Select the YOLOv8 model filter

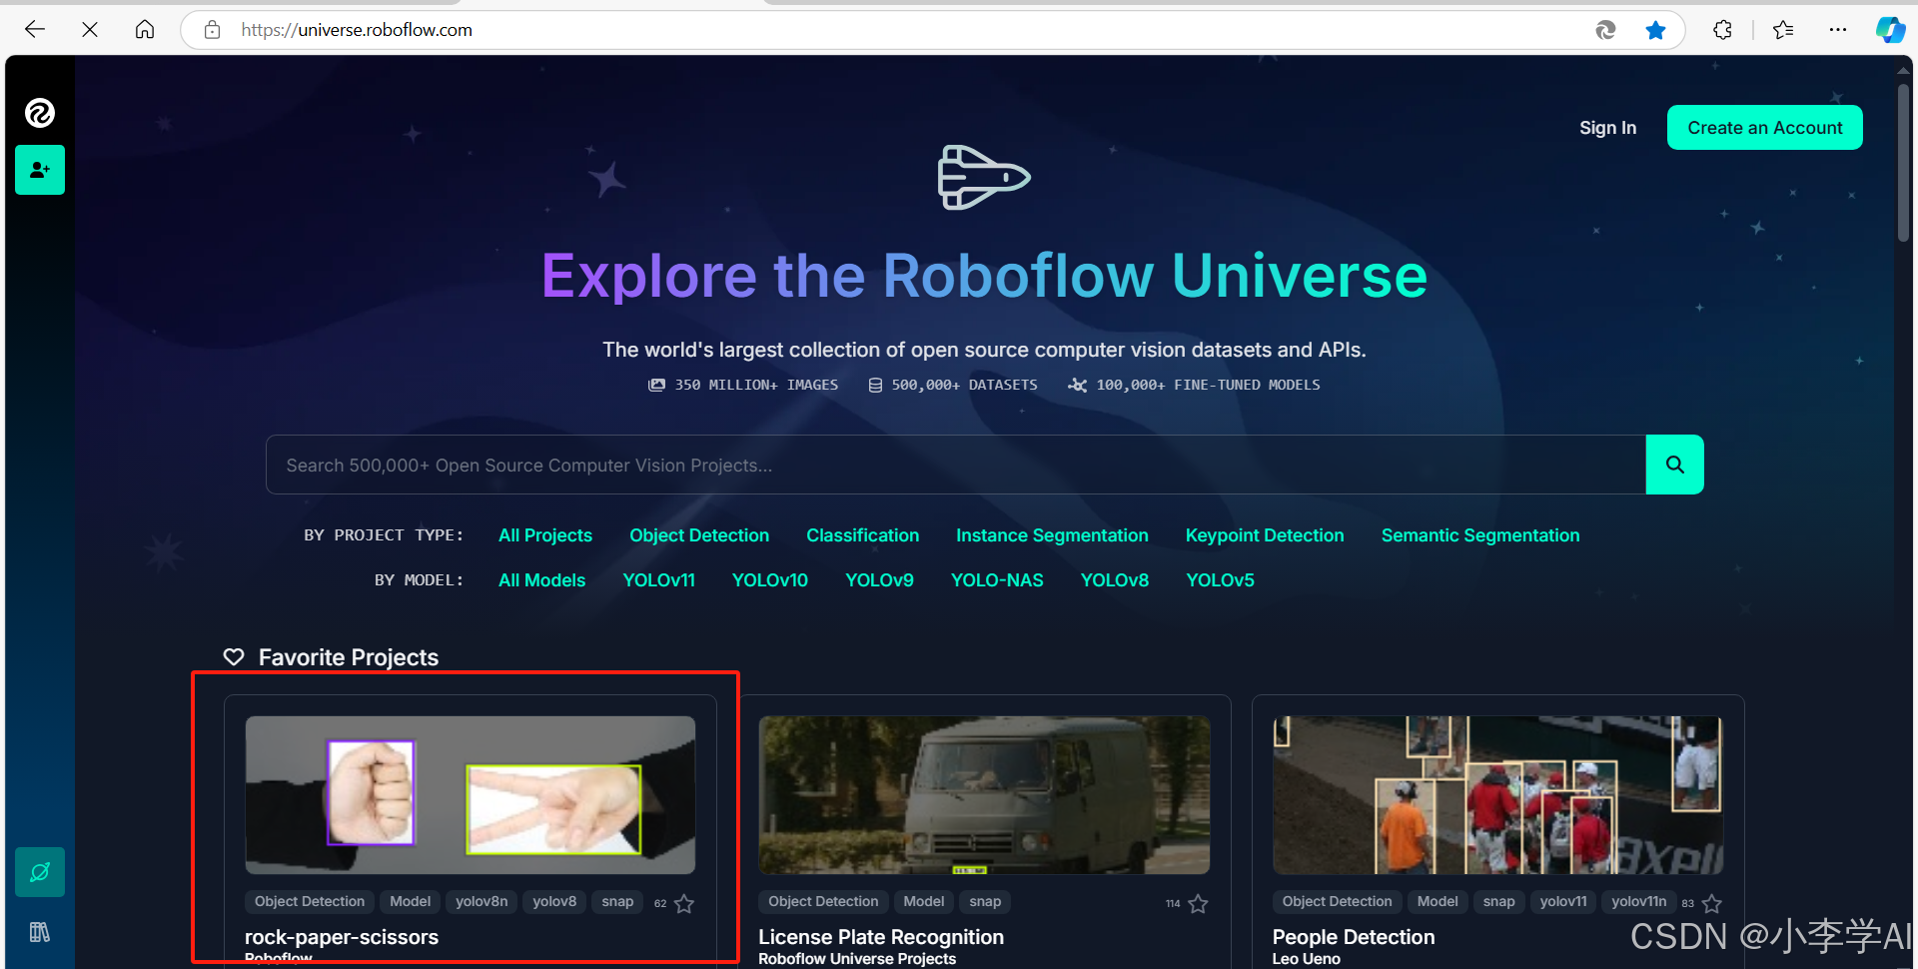(1115, 580)
